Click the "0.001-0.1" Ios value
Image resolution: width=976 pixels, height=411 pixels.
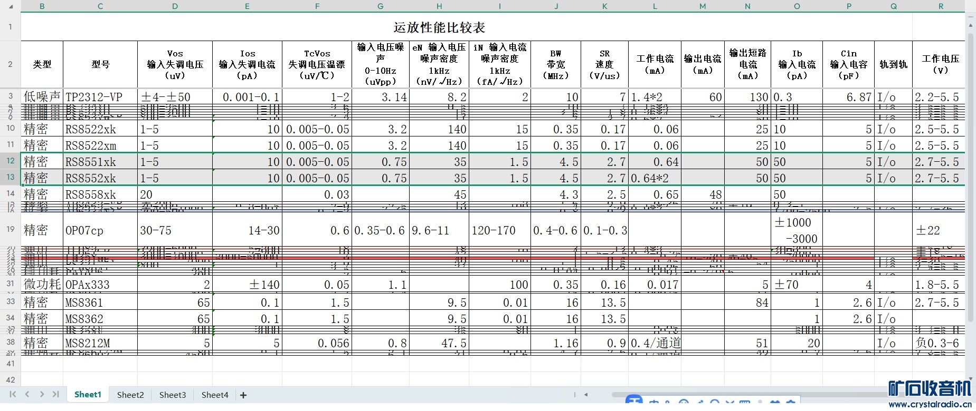point(247,97)
